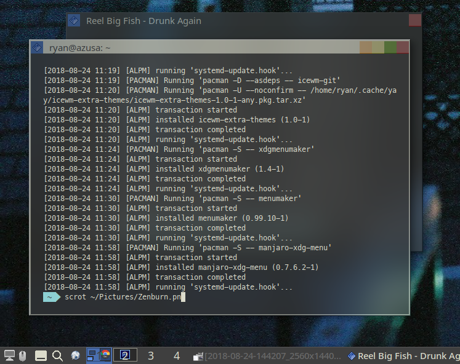Switch to workspace 1 showing the Chrome icon

99,355
